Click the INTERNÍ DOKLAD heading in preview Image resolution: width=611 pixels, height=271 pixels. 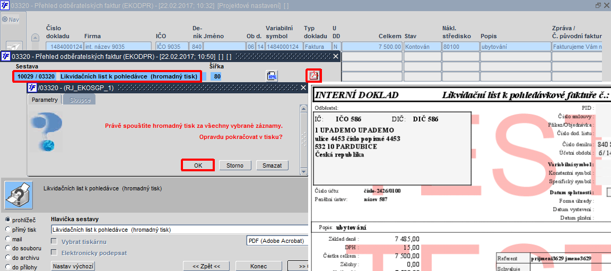point(356,95)
